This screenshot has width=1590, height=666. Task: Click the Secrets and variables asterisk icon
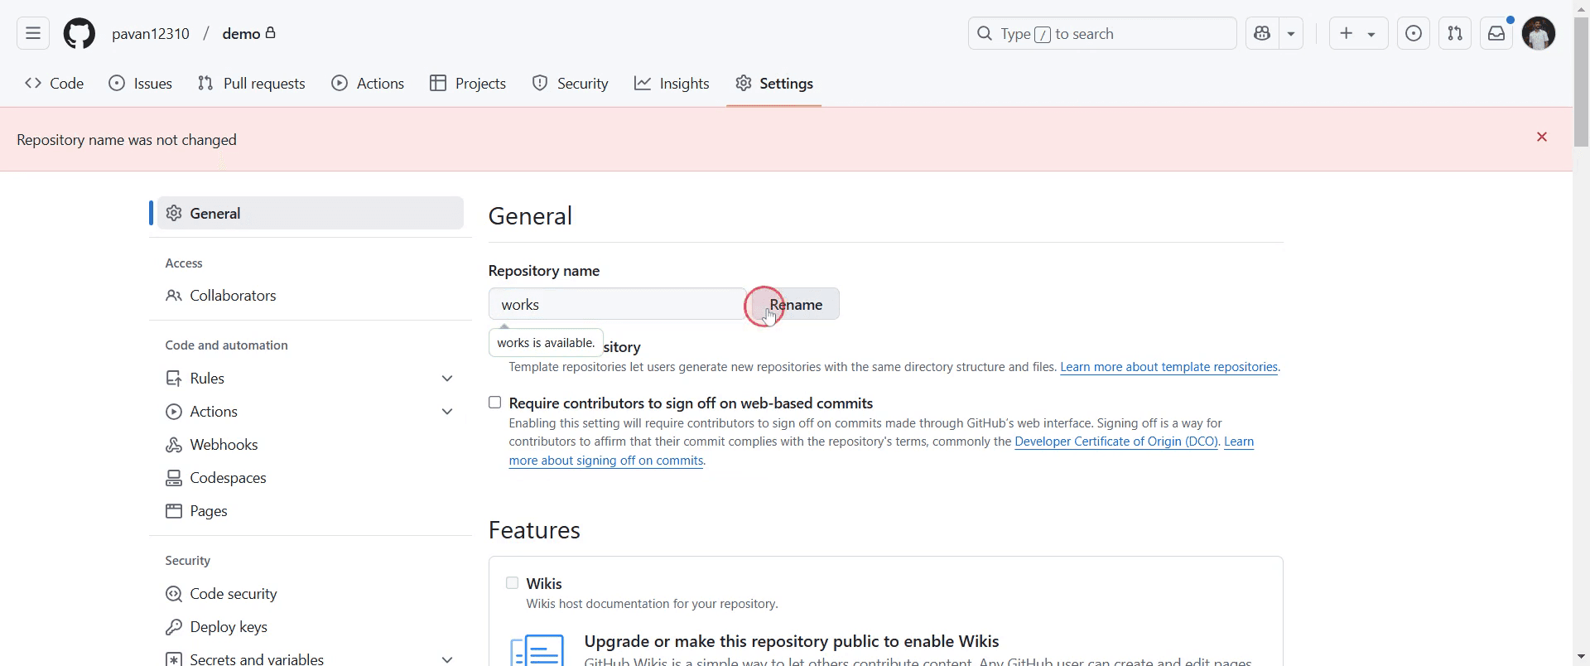[x=174, y=659]
